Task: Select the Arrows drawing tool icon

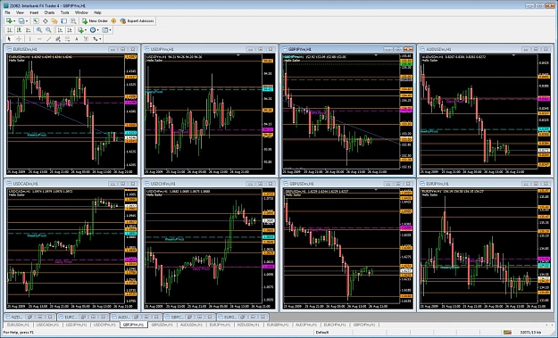Action: click(95, 39)
